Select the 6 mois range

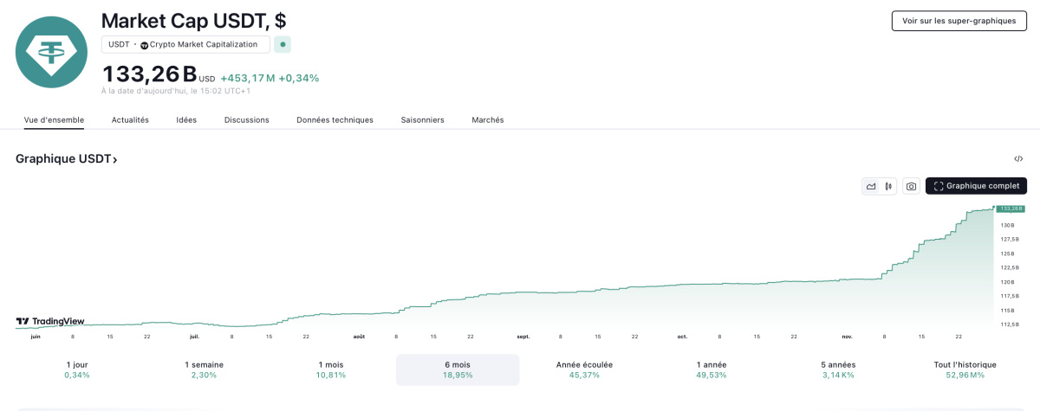(x=458, y=369)
